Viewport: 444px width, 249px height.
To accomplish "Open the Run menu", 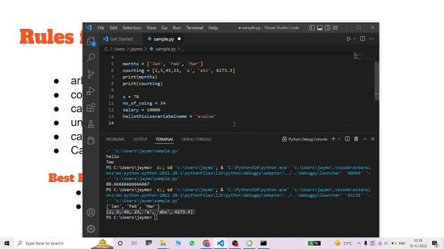I will pos(177,28).
